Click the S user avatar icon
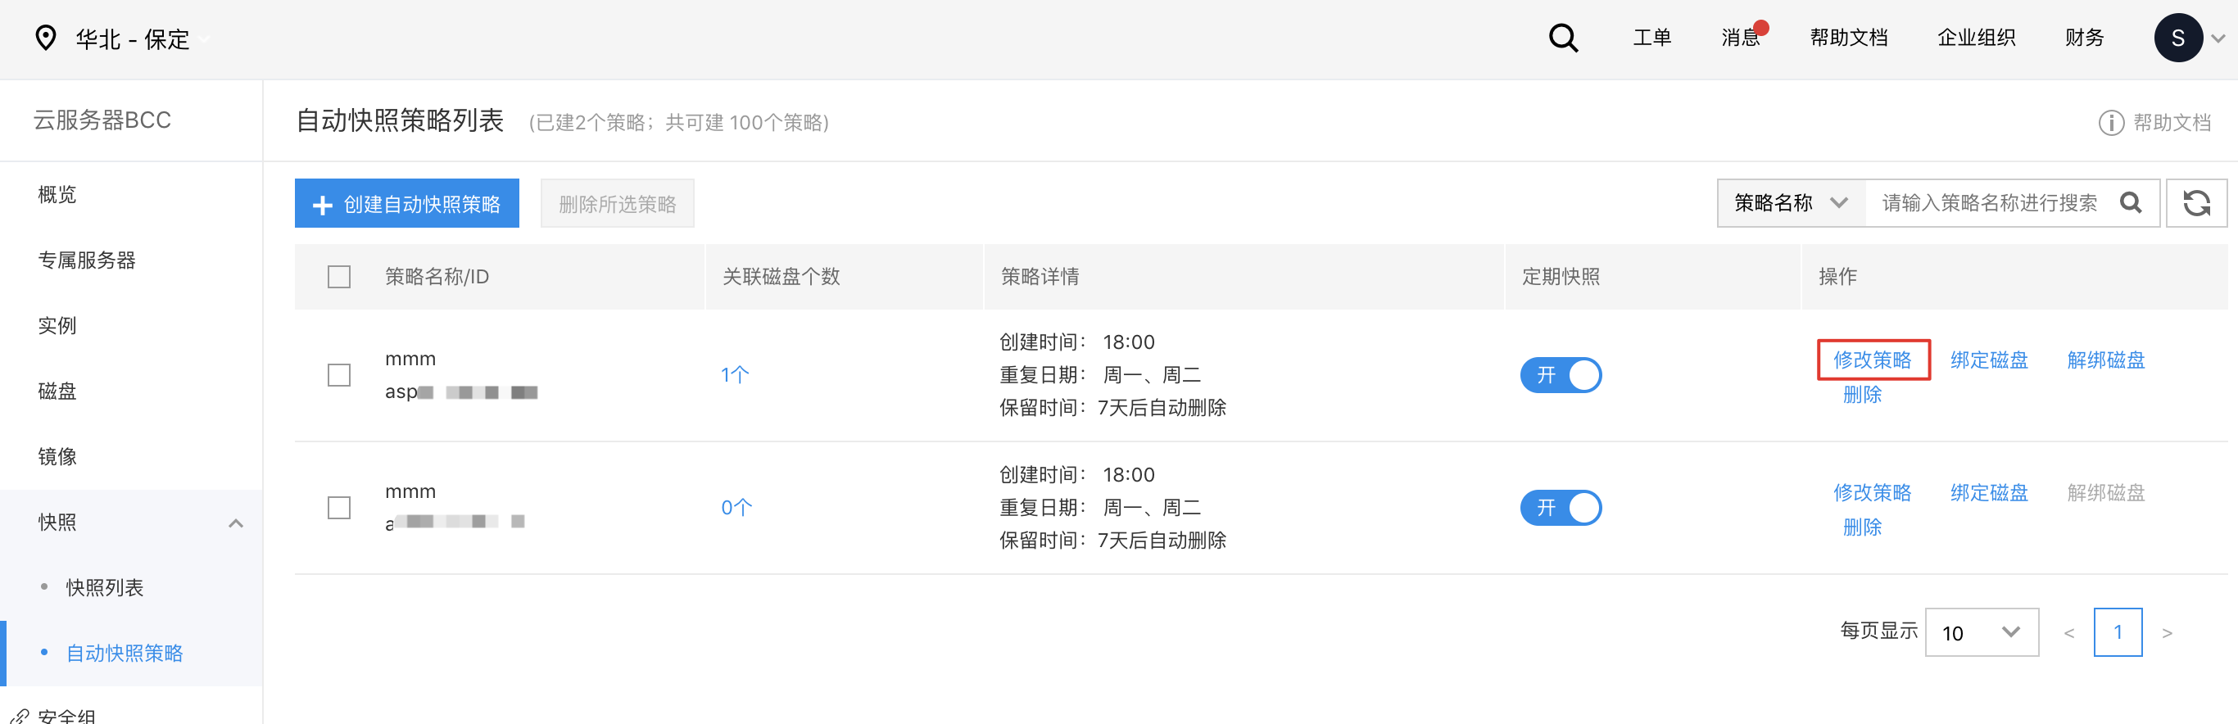Screen dimensions: 2238x724 [x=2177, y=38]
